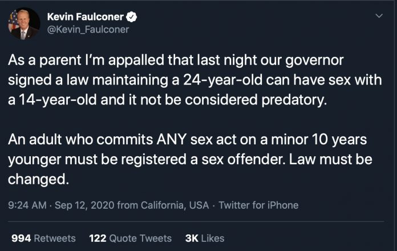Image resolution: width=397 pixels, height=251 pixels.
Task: Show the 122 Quote Tweets
Action: [131, 238]
